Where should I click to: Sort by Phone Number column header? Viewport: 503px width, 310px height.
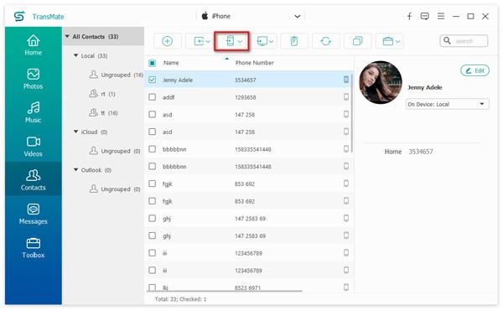(x=254, y=63)
